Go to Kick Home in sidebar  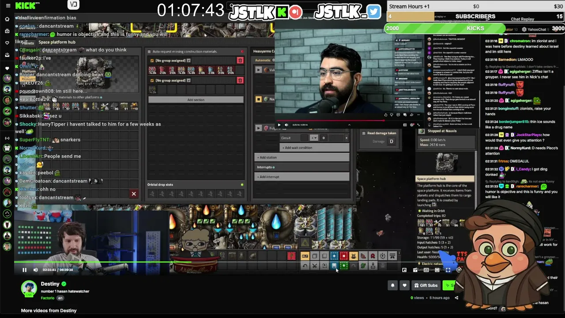click(x=7, y=19)
